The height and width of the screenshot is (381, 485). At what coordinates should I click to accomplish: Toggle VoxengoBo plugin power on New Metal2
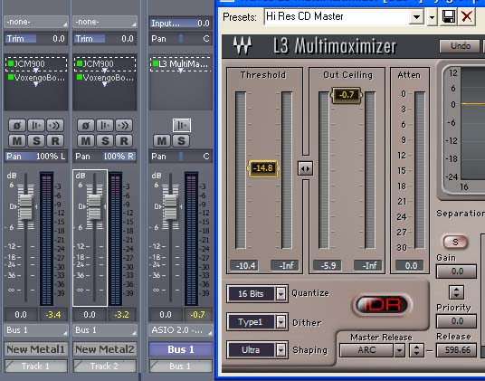tap(80, 77)
